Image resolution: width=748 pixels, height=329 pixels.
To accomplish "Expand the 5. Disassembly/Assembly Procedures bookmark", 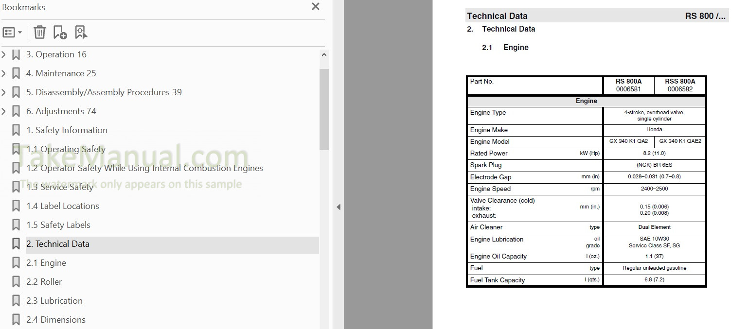I will pyautogui.click(x=4, y=92).
